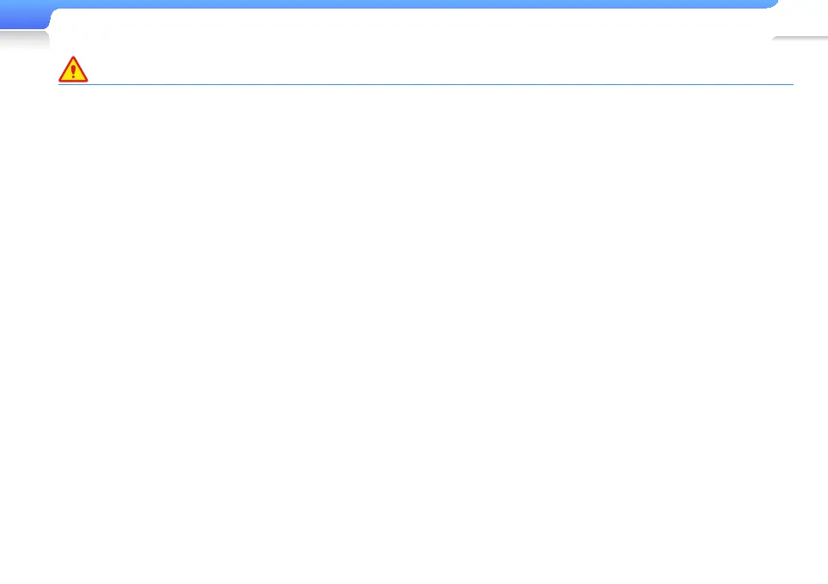The width and height of the screenshot is (828, 584).
Task: Click the gray tab shape at left edge
Action: [24, 40]
